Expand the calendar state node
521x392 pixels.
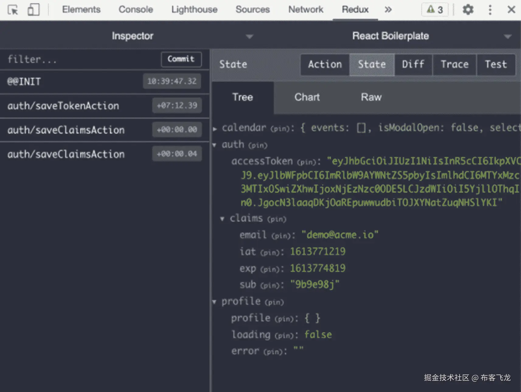pos(215,129)
